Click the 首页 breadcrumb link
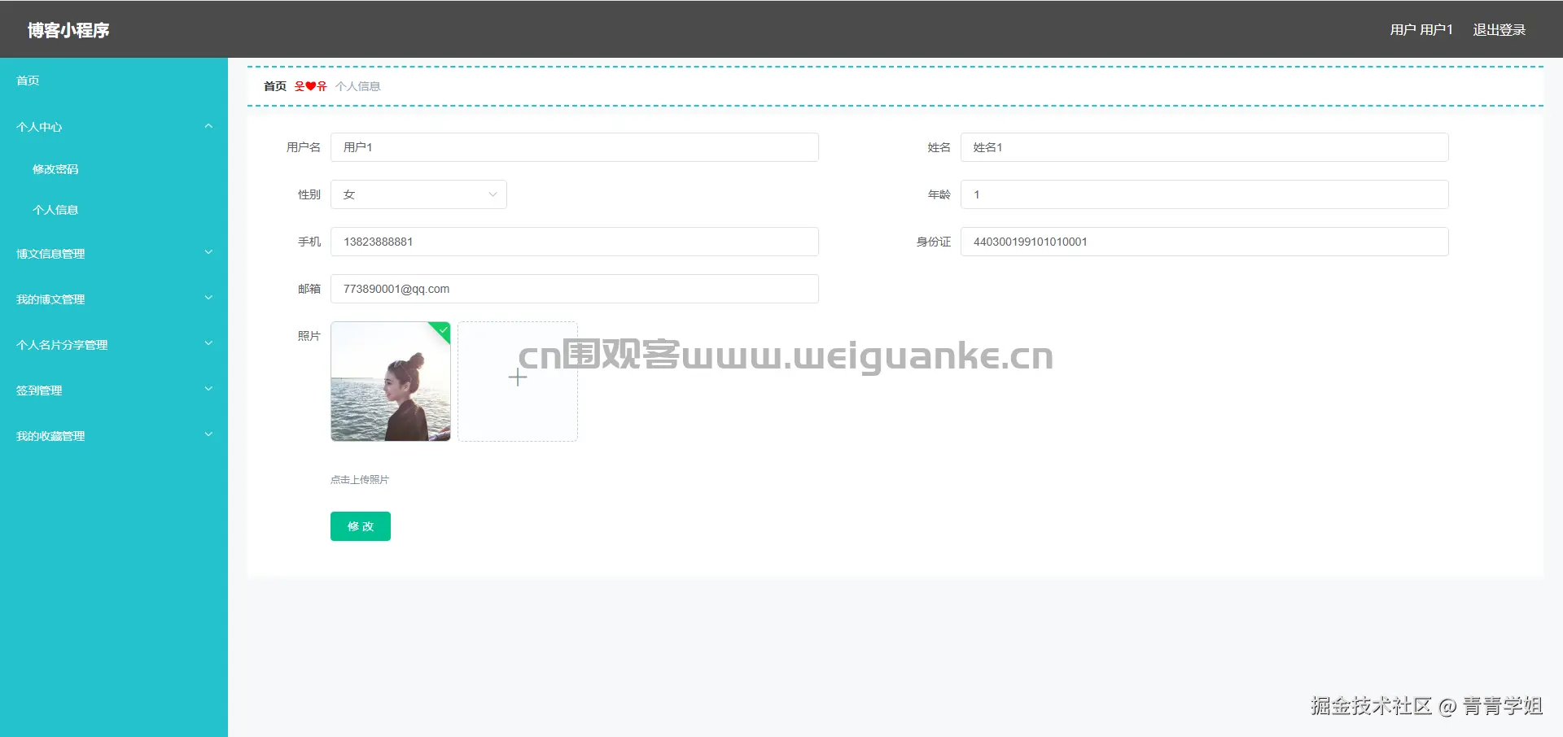The height and width of the screenshot is (737, 1563). (x=275, y=86)
